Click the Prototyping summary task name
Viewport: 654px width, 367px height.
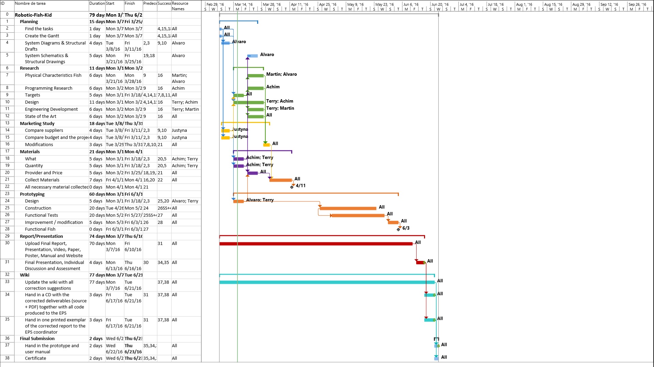tap(32, 194)
